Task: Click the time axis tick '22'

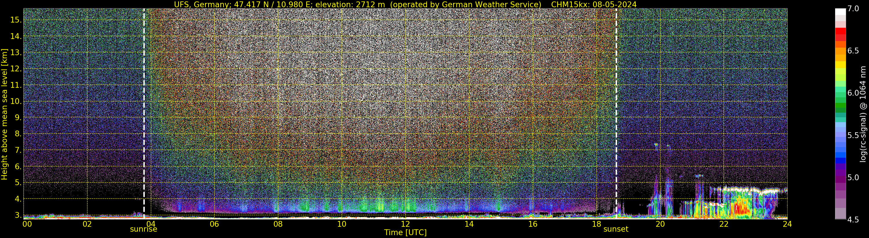Action: tap(724, 224)
